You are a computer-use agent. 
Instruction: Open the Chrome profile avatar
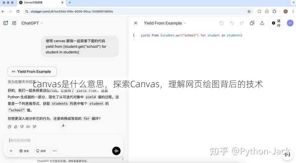pyautogui.click(x=286, y=12)
